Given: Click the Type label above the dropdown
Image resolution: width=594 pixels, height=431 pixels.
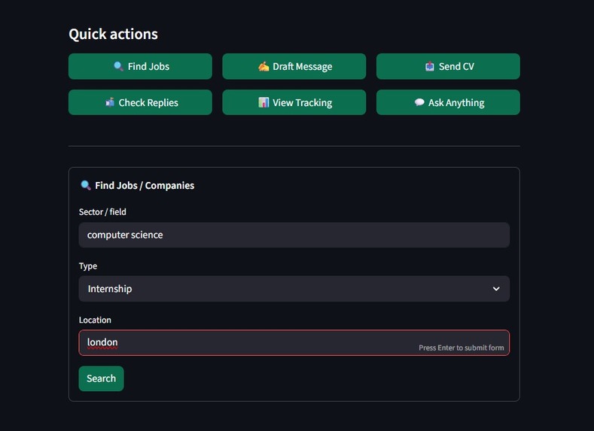Looking at the screenshot, I should click(88, 266).
